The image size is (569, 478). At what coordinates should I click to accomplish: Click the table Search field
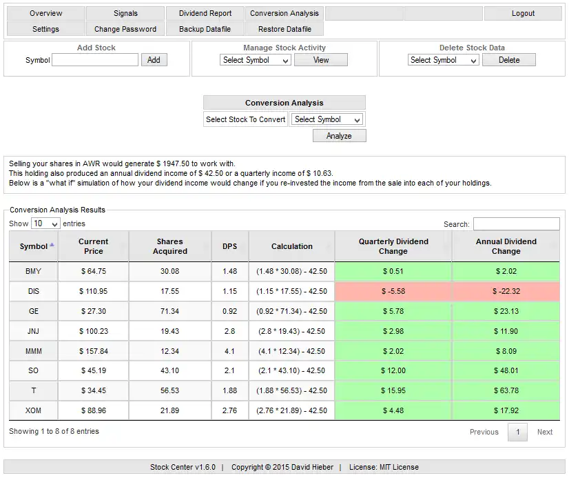516,224
